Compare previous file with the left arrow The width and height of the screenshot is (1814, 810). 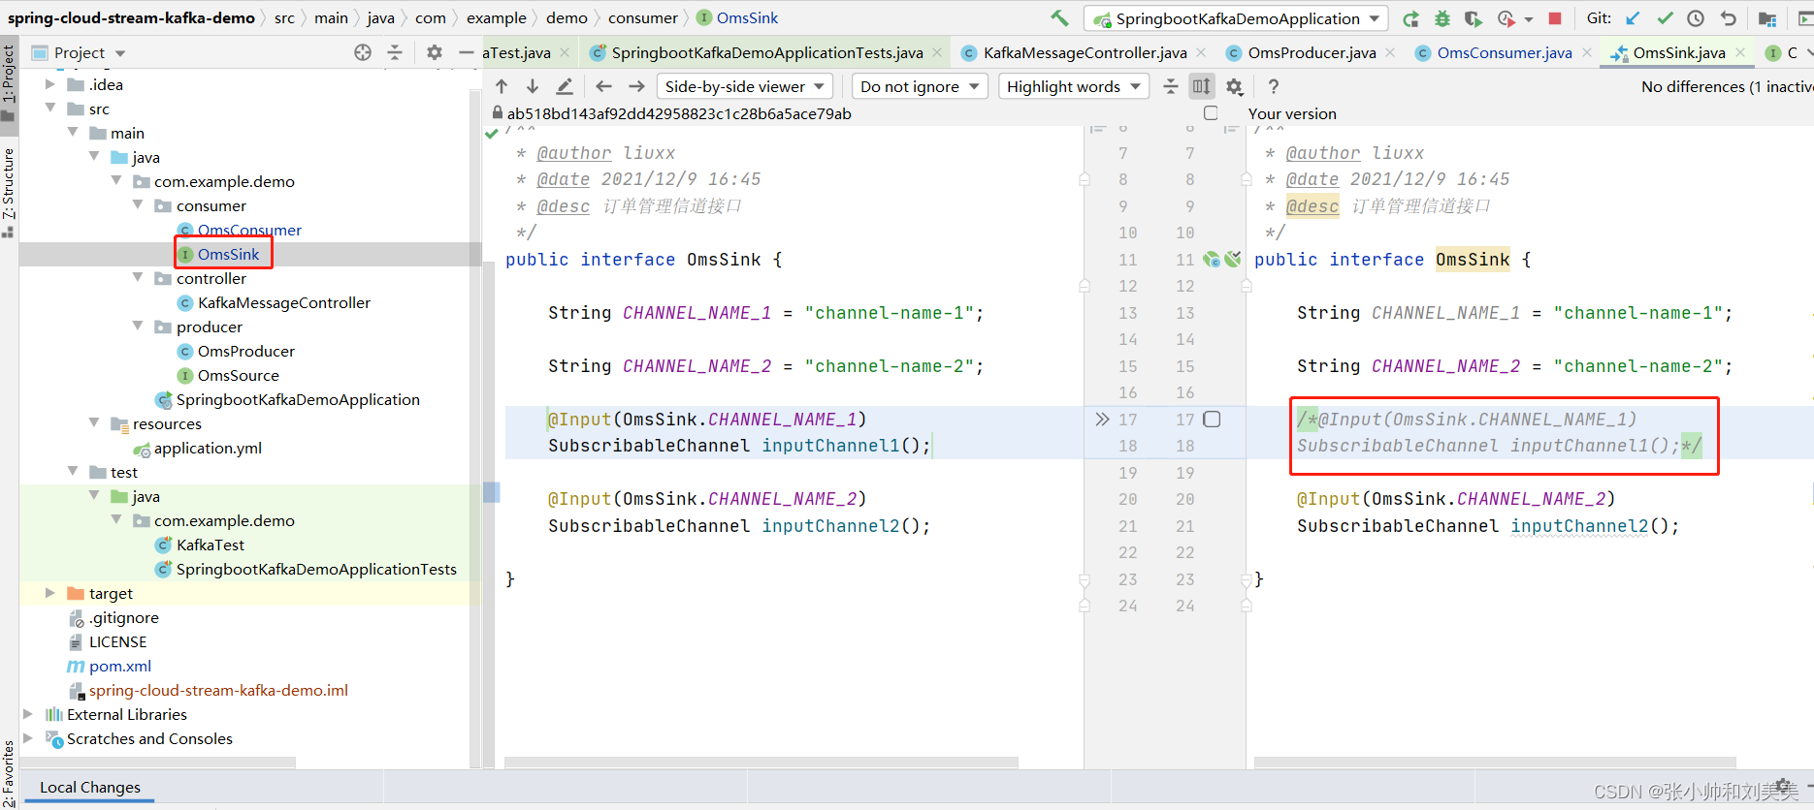point(603,86)
